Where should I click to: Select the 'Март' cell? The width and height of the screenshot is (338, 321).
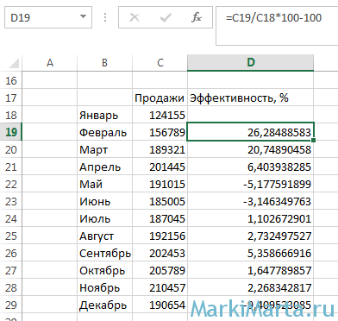(x=104, y=149)
